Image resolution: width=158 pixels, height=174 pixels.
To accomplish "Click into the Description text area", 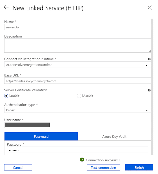I will tap(77, 46).
